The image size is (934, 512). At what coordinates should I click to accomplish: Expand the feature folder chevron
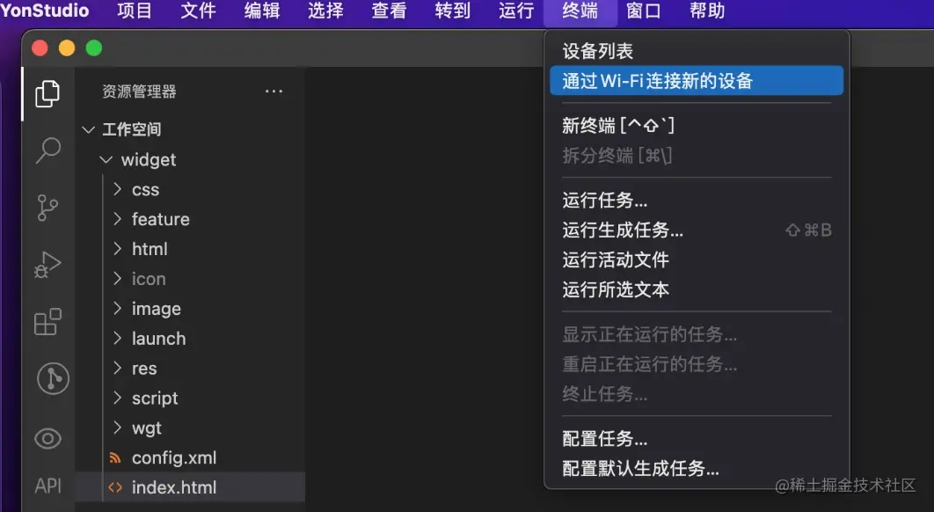coord(117,219)
